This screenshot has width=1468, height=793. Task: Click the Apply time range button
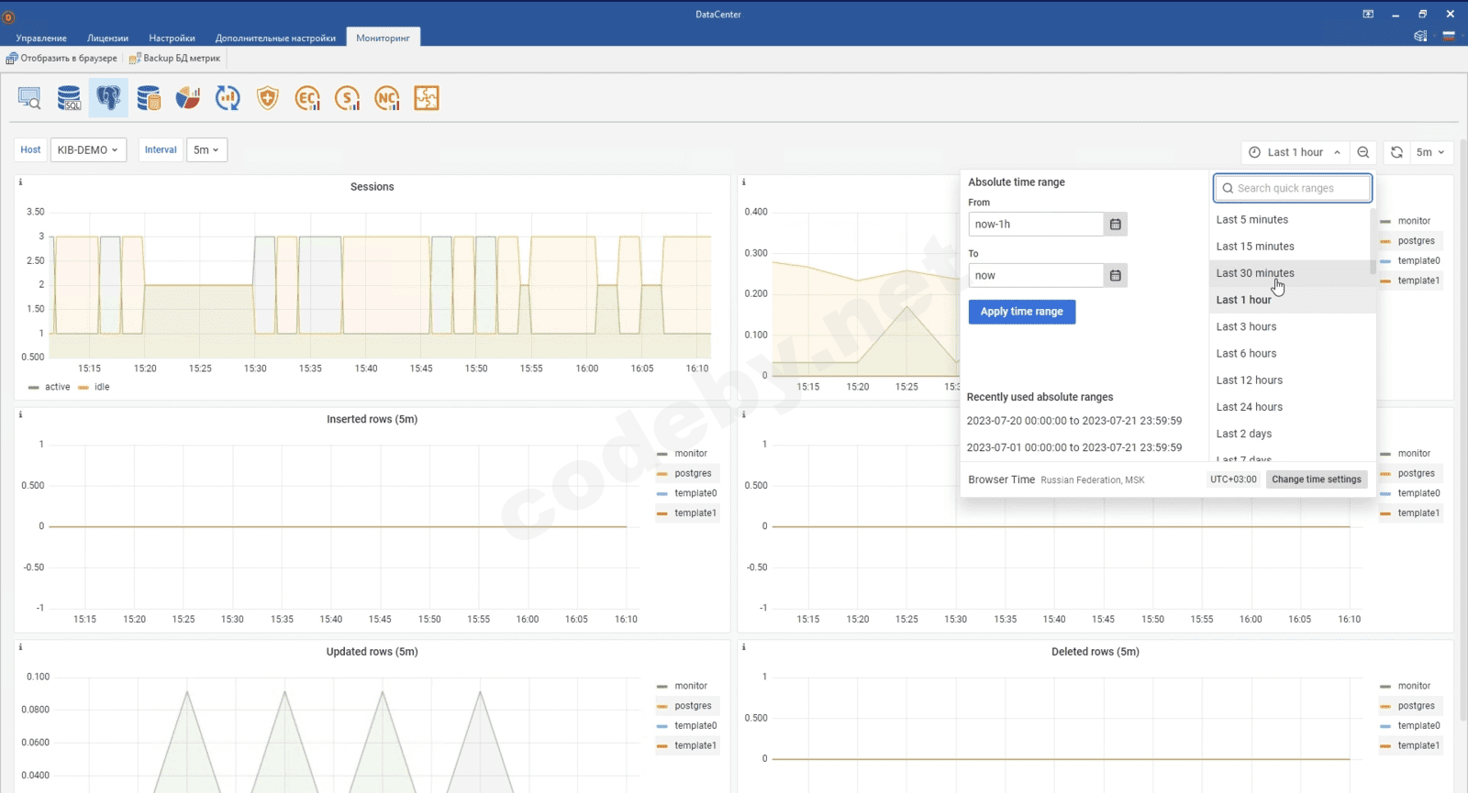tap(1021, 312)
